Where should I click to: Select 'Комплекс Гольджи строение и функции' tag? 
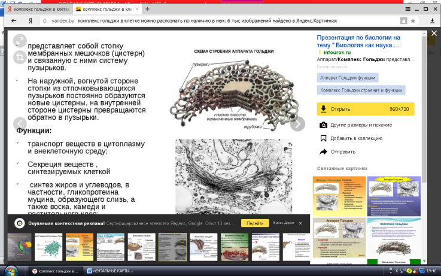click(361, 90)
